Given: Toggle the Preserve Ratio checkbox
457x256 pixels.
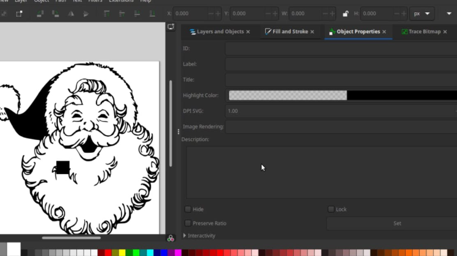Looking at the screenshot, I should (188, 223).
